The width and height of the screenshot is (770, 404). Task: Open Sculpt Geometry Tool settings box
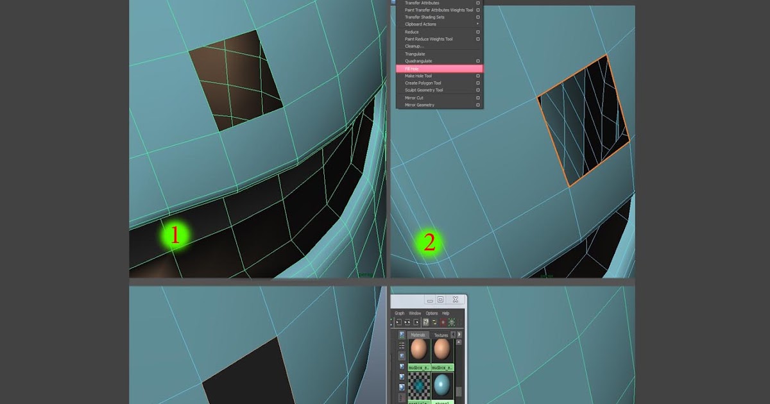coord(477,90)
